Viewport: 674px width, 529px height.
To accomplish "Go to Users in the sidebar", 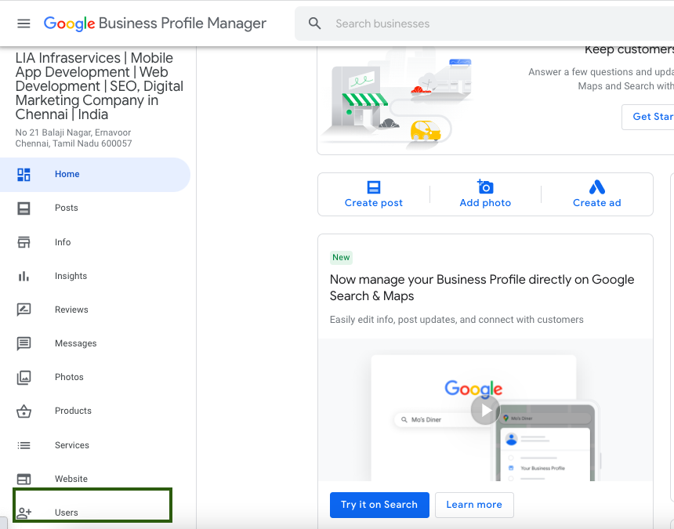I will [95, 513].
